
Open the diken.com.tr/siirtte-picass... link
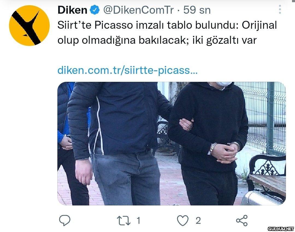point(128,70)
